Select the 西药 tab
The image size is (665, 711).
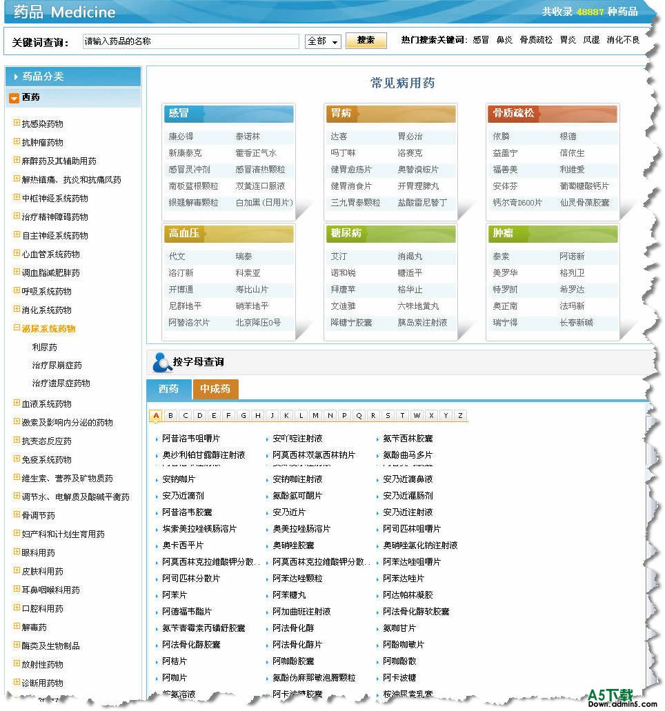[x=168, y=390]
